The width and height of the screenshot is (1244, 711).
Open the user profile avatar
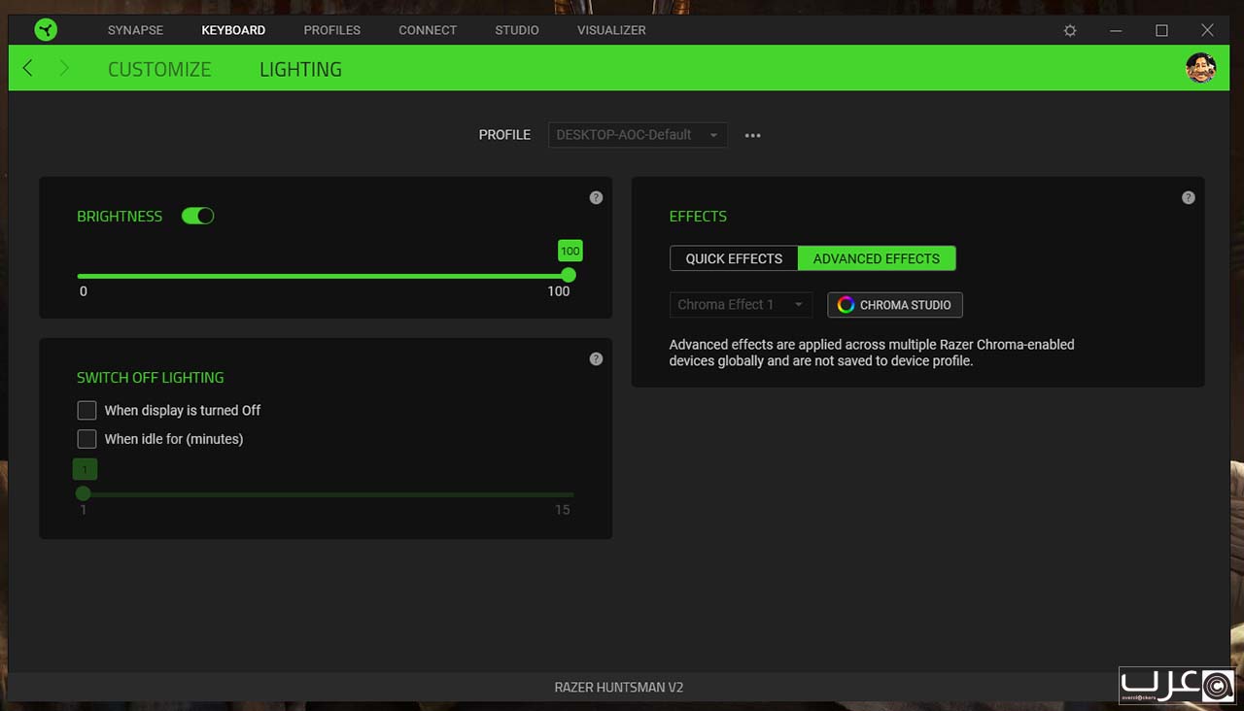pyautogui.click(x=1200, y=68)
